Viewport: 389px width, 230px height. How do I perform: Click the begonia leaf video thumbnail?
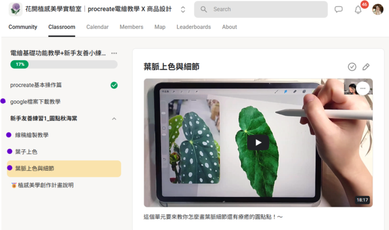tap(258, 143)
